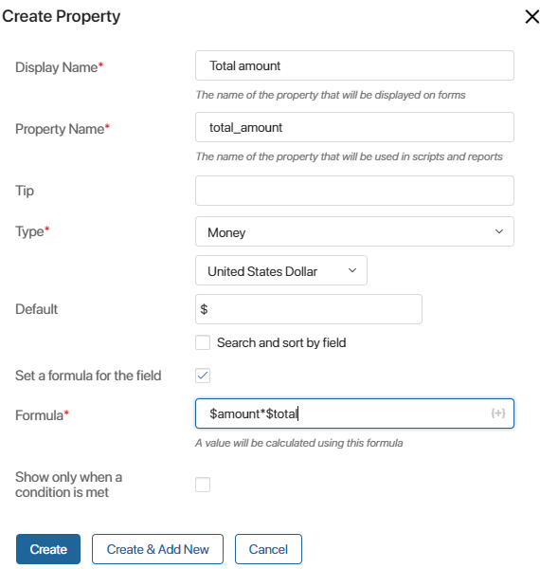Close the Create Property dialog
Viewport: 540px width, 569px height.
tap(532, 17)
